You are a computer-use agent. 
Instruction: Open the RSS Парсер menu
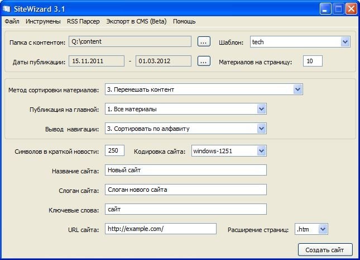click(83, 21)
